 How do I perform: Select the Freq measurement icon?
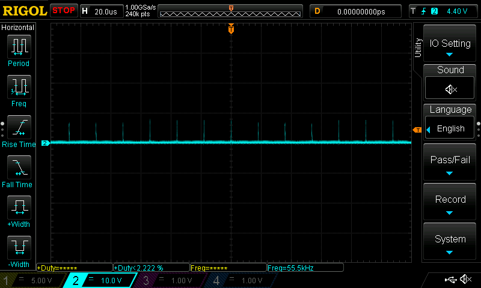[x=19, y=86]
